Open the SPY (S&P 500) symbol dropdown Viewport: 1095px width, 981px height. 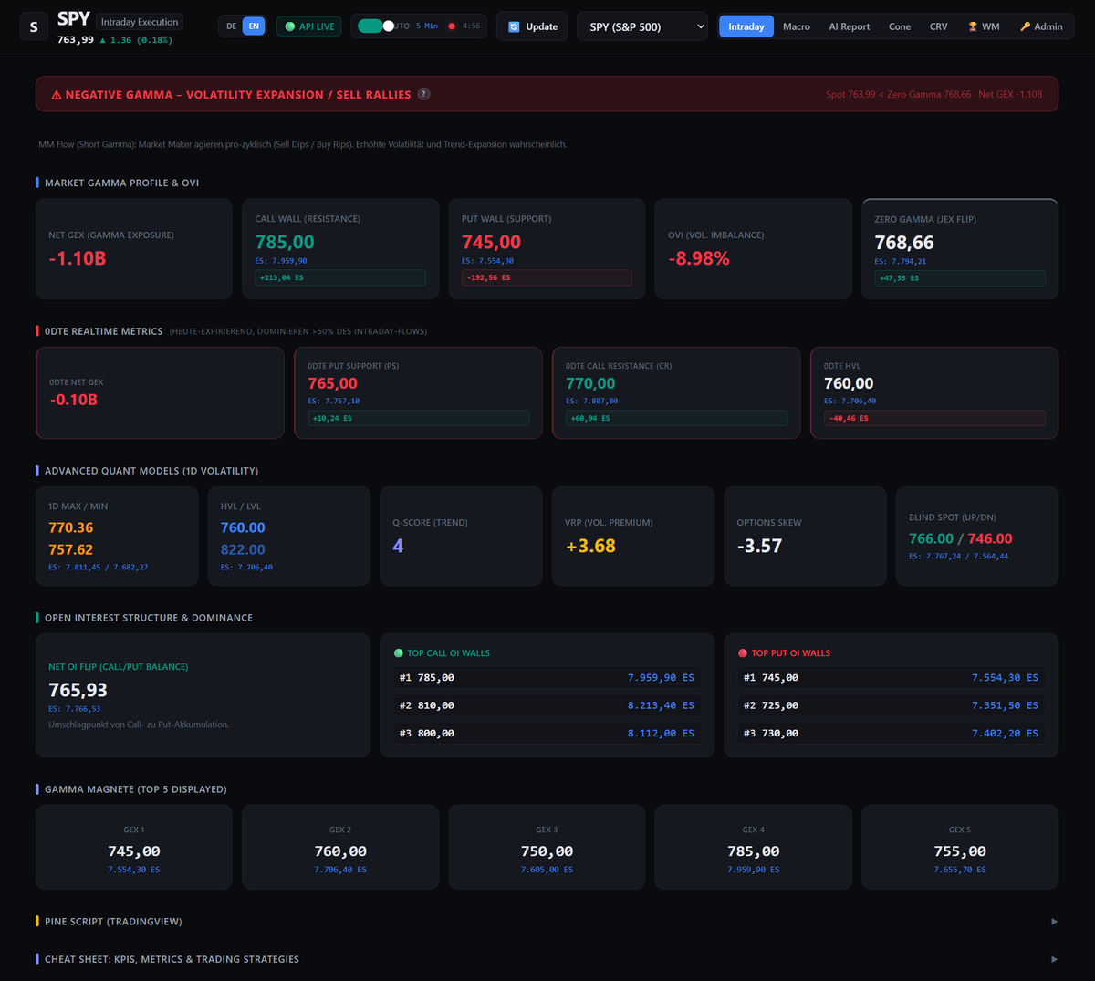pyautogui.click(x=642, y=26)
